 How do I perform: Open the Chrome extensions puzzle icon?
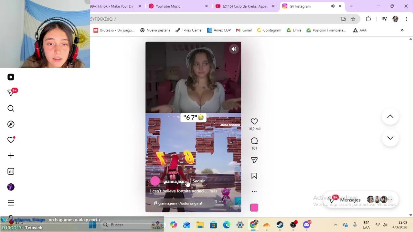click(x=368, y=19)
